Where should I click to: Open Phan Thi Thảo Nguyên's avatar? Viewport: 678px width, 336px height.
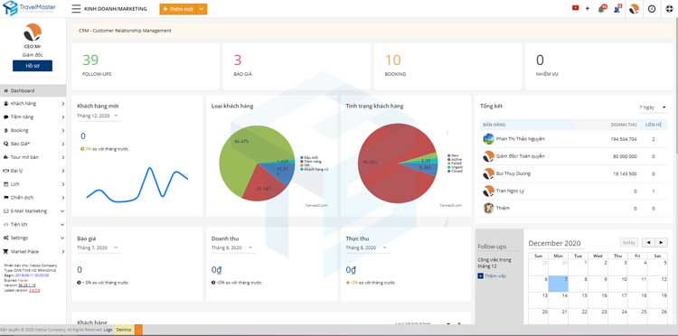[488, 138]
